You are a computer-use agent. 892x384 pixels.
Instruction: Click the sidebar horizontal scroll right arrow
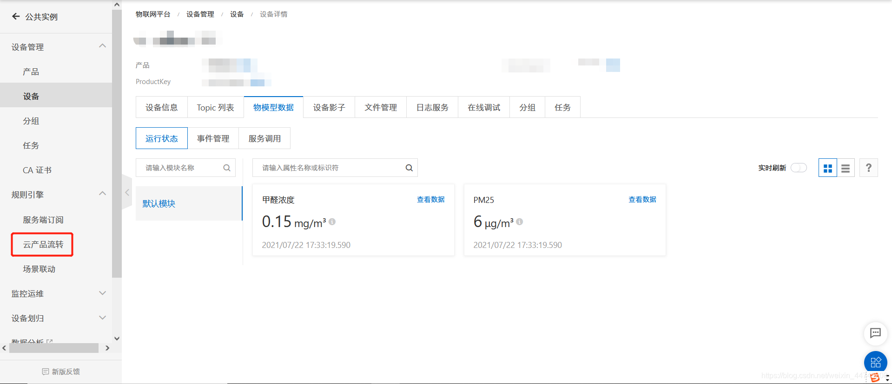coord(107,348)
